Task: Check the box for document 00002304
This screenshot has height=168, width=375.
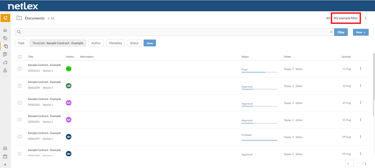Action: (x=19, y=86)
